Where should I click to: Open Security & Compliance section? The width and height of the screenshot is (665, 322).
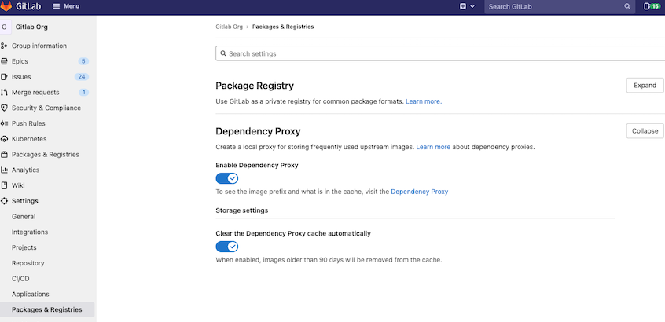click(x=46, y=108)
